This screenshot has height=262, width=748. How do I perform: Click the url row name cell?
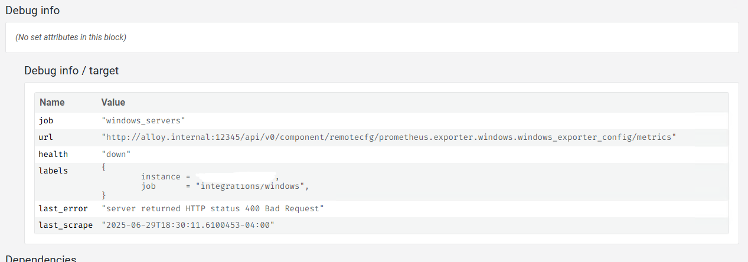click(46, 137)
